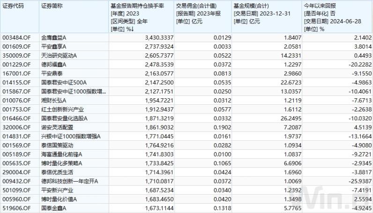Select fund code 015867.OF
This screenshot has width=373, height=213.
tap(17, 92)
